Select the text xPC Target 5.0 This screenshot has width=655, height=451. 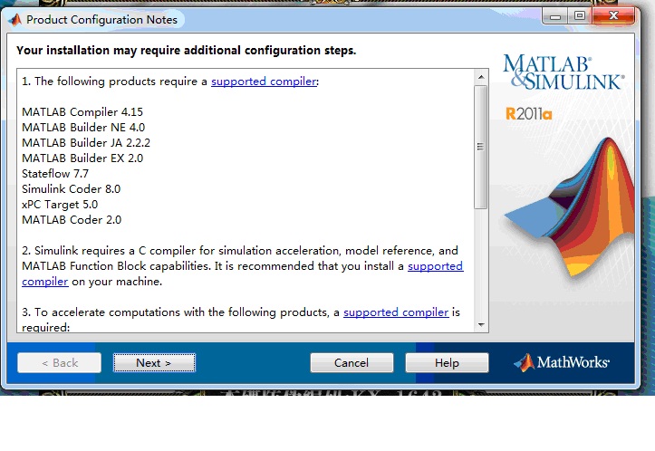pos(60,205)
